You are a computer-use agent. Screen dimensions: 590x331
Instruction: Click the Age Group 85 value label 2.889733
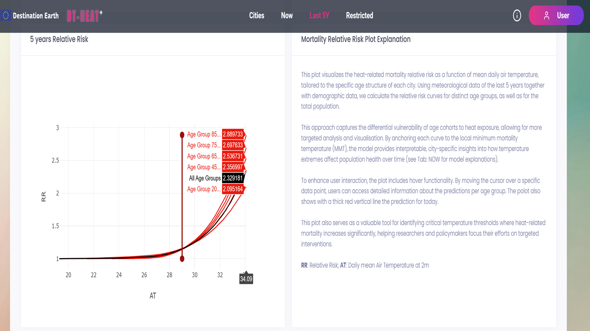[x=233, y=135]
